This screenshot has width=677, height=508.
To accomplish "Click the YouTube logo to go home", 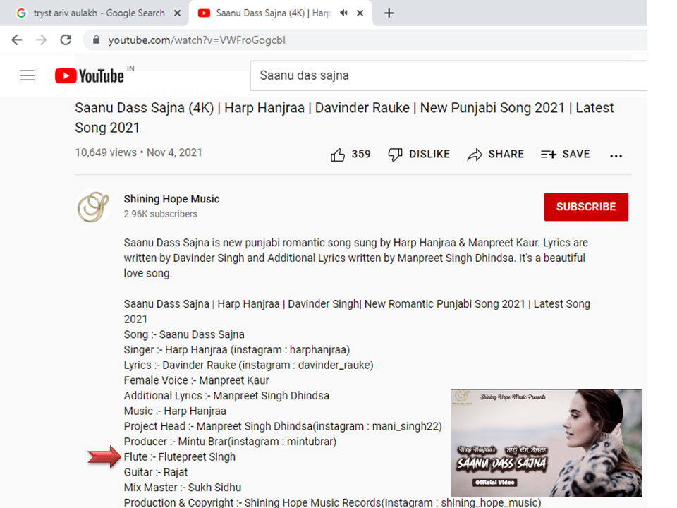I will click(90, 75).
